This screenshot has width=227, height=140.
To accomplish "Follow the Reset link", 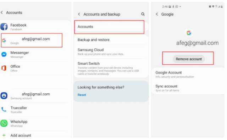I will point(82,95).
